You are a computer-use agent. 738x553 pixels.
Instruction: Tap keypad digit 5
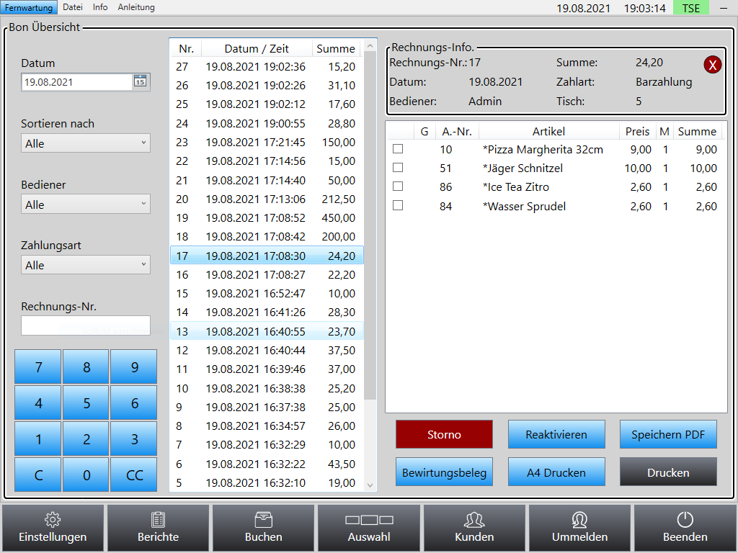click(86, 403)
